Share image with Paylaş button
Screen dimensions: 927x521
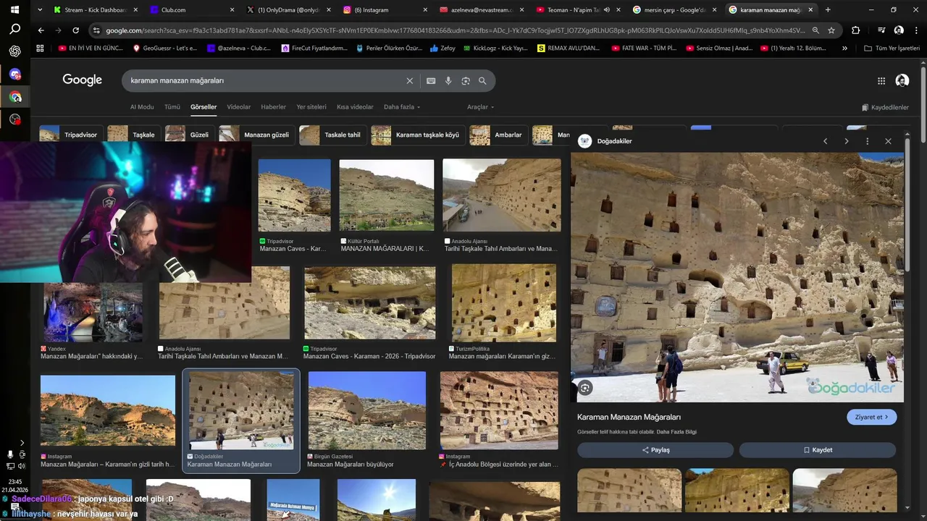(656, 450)
